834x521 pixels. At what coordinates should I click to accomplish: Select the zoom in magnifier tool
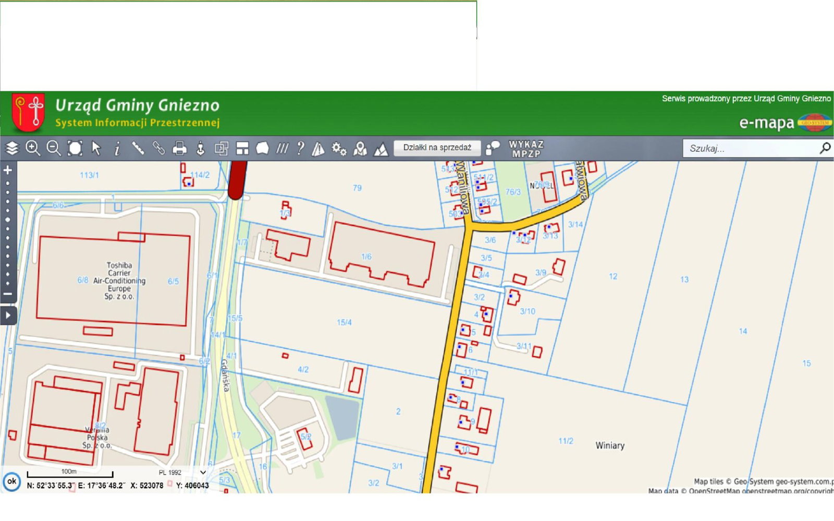(33, 149)
